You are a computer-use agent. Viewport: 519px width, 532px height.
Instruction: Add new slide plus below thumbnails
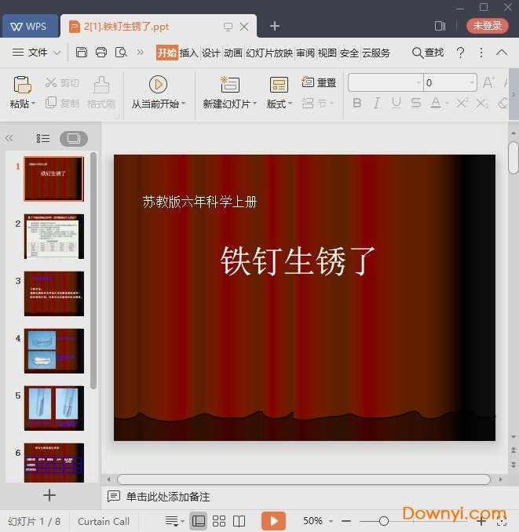tap(49, 495)
